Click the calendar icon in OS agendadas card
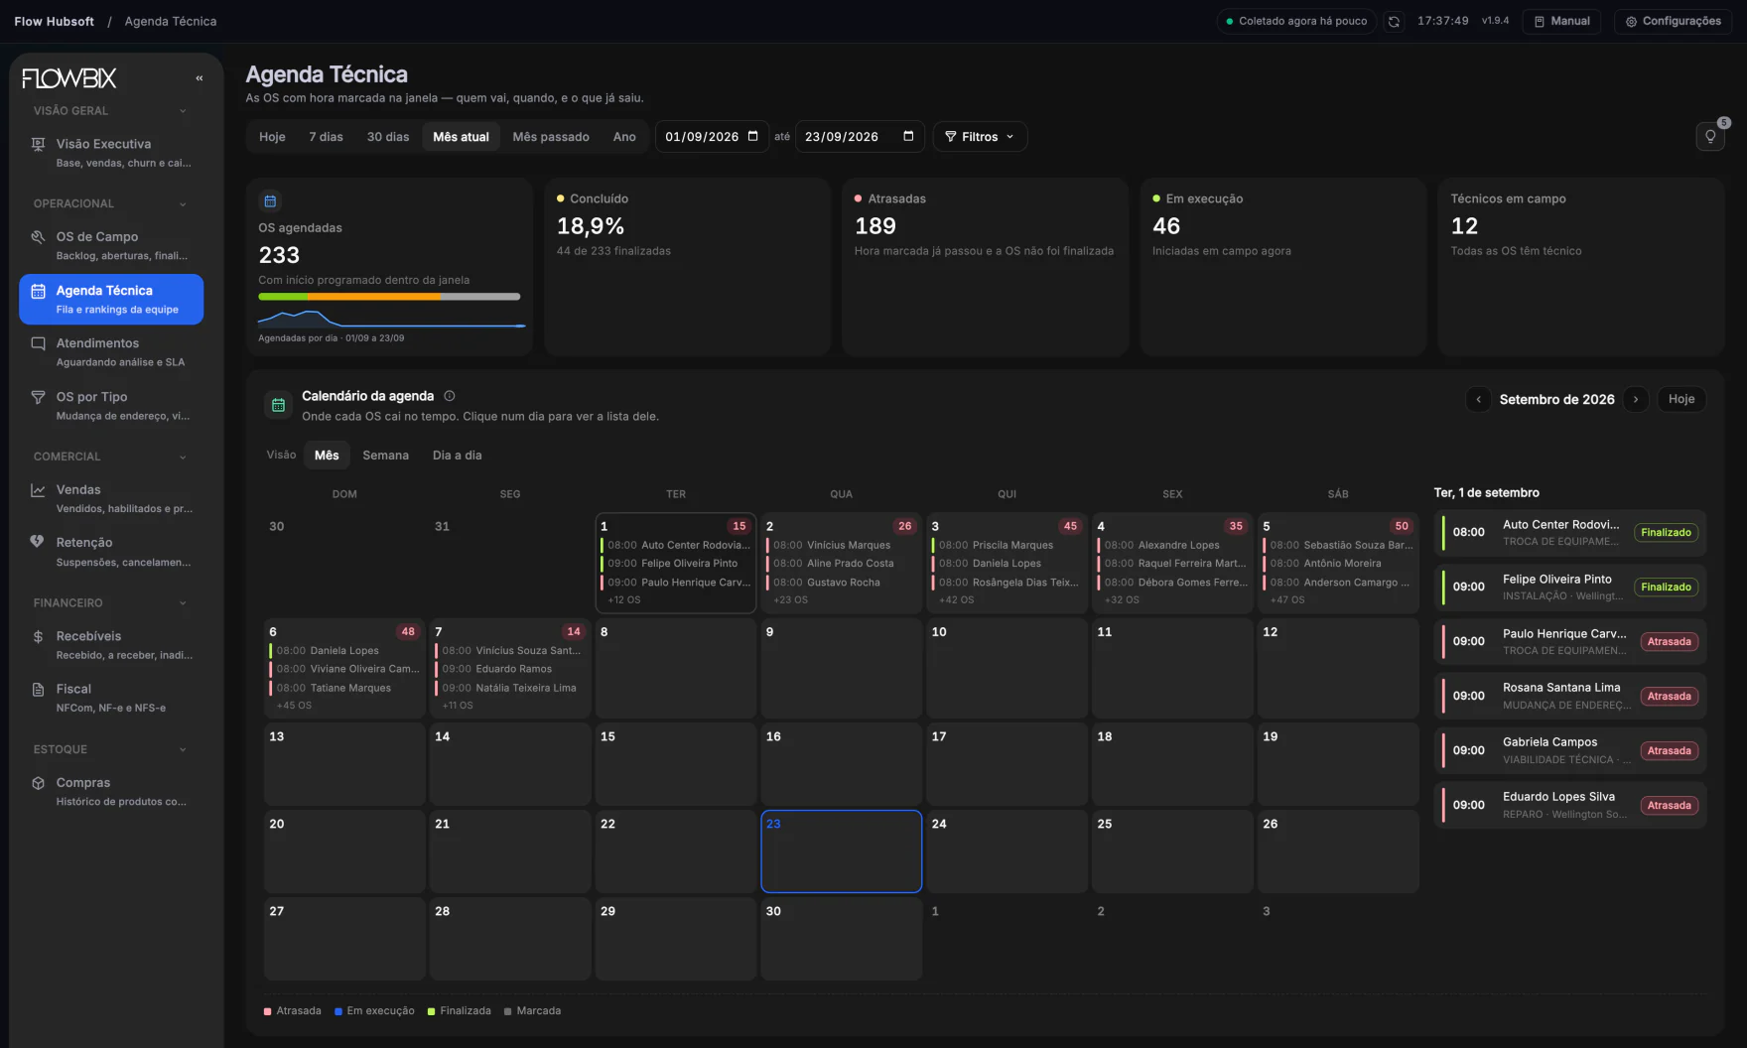The image size is (1747, 1048). point(270,200)
